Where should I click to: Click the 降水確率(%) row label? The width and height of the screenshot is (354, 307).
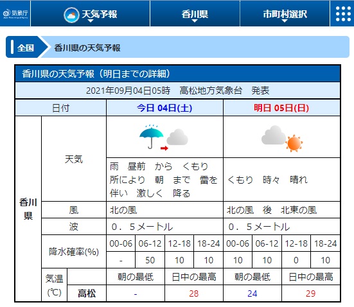74,252
